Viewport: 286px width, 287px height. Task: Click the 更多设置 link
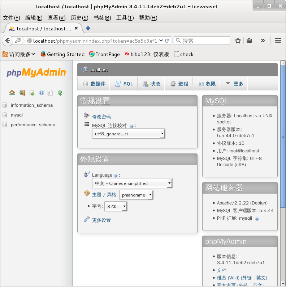click(x=101, y=220)
